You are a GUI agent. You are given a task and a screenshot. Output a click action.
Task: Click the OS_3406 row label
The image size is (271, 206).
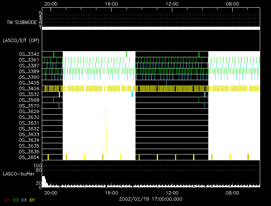point(29,89)
